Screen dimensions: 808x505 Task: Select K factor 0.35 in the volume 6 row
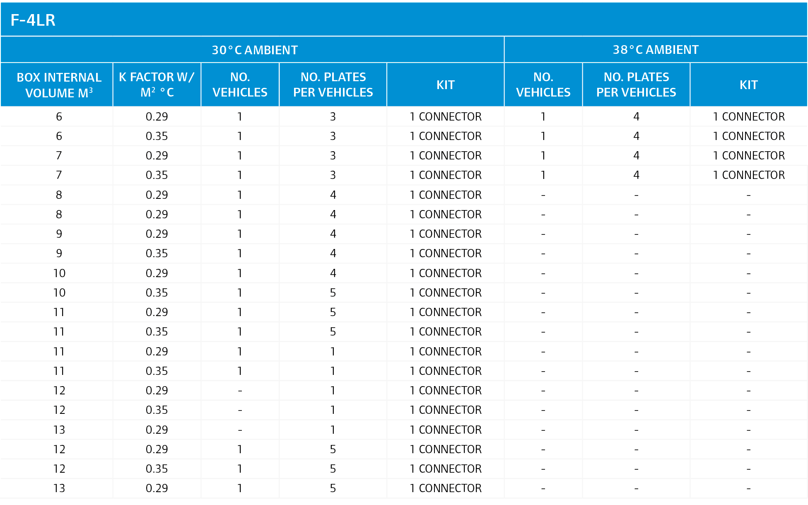click(157, 136)
